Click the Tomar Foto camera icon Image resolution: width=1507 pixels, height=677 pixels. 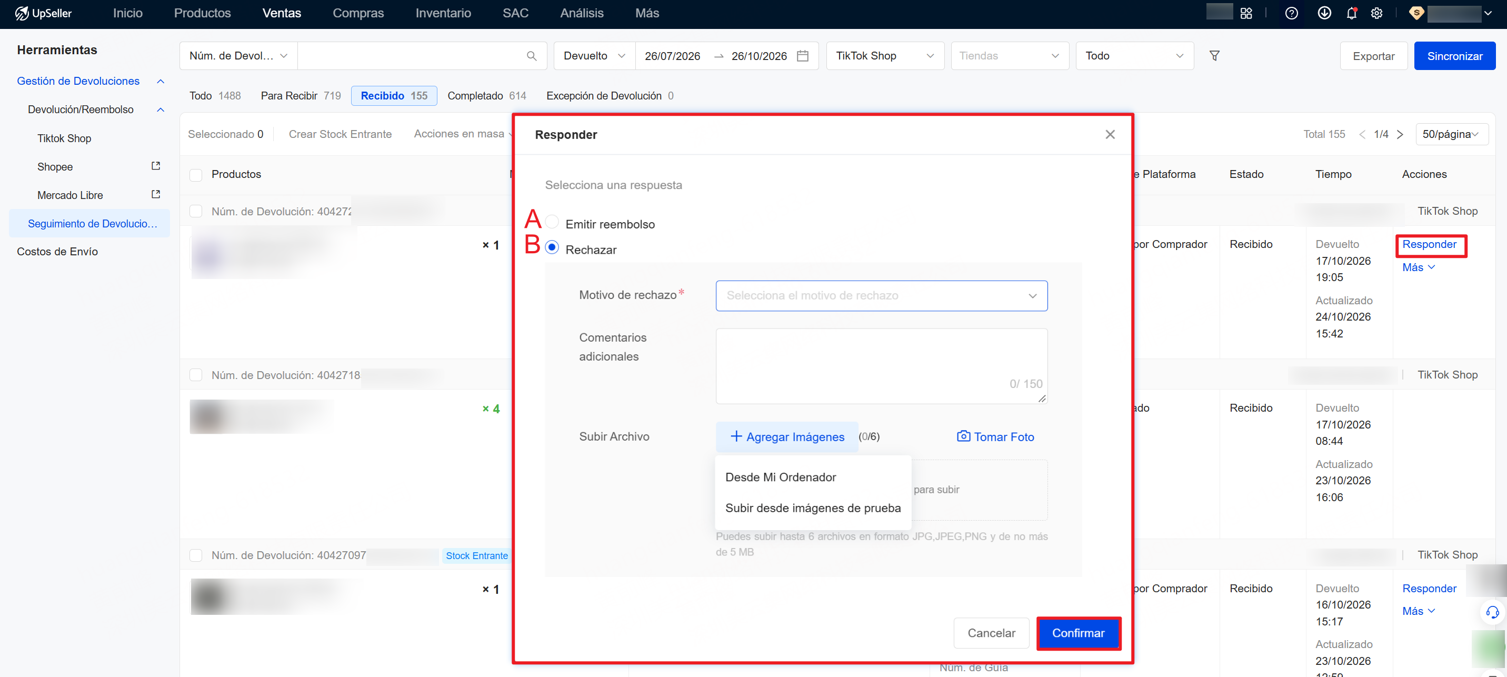tap(963, 436)
